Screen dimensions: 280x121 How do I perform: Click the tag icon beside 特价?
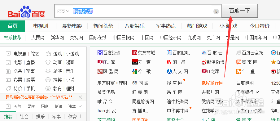click(x=8, y=89)
